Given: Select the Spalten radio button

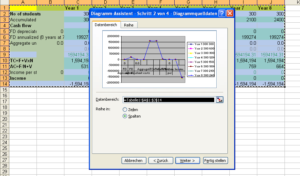Looking at the screenshot, I should [x=125, y=116].
